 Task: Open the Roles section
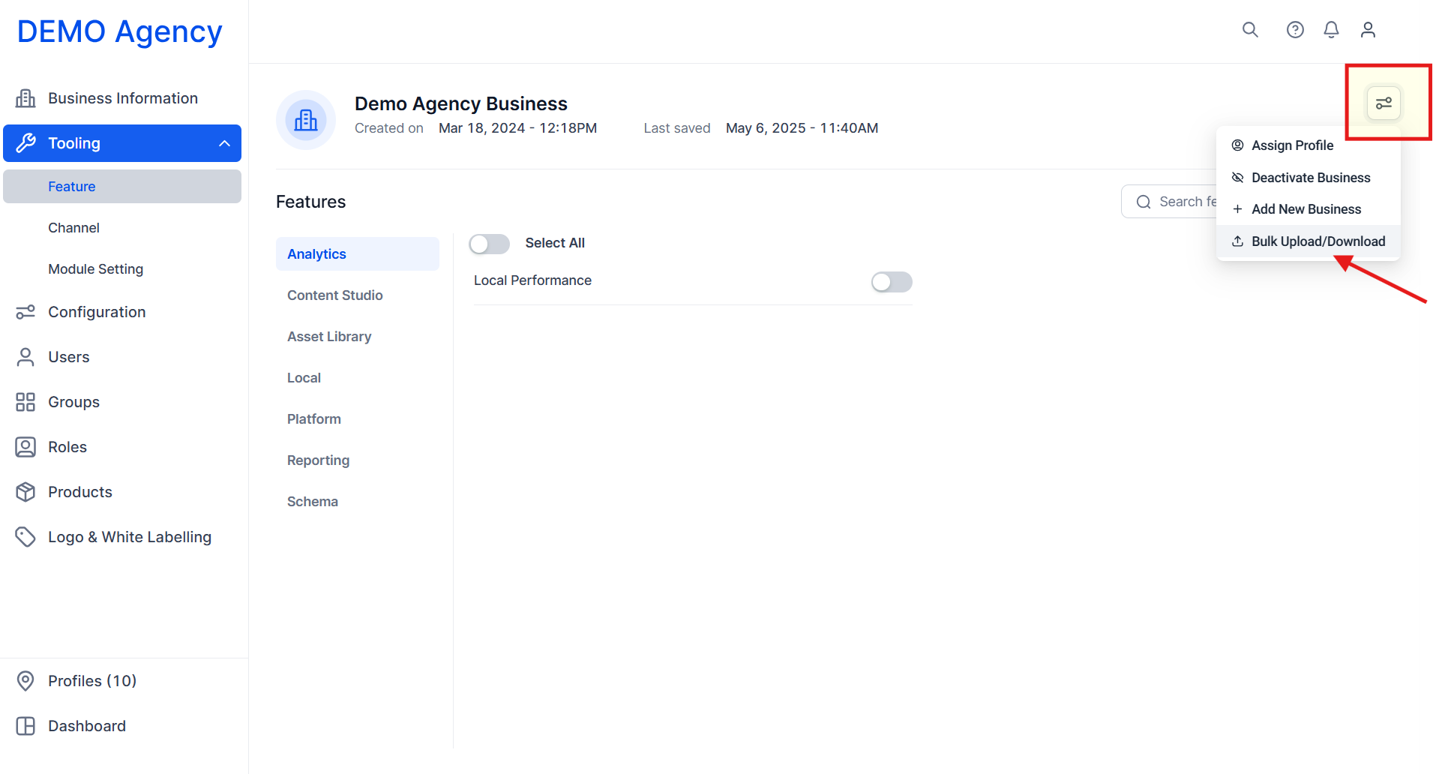tap(122, 447)
